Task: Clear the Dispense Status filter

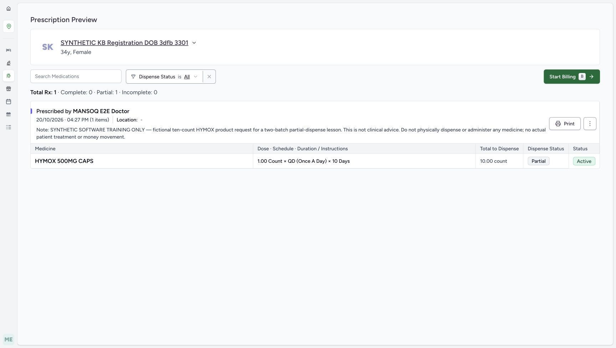Action: coord(209,77)
